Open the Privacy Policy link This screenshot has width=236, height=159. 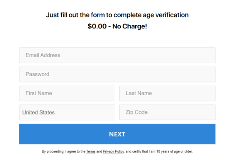113,152
